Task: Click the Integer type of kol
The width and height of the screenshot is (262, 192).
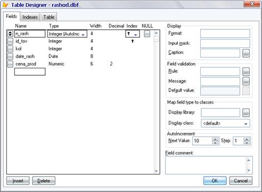Action: pos(55,49)
